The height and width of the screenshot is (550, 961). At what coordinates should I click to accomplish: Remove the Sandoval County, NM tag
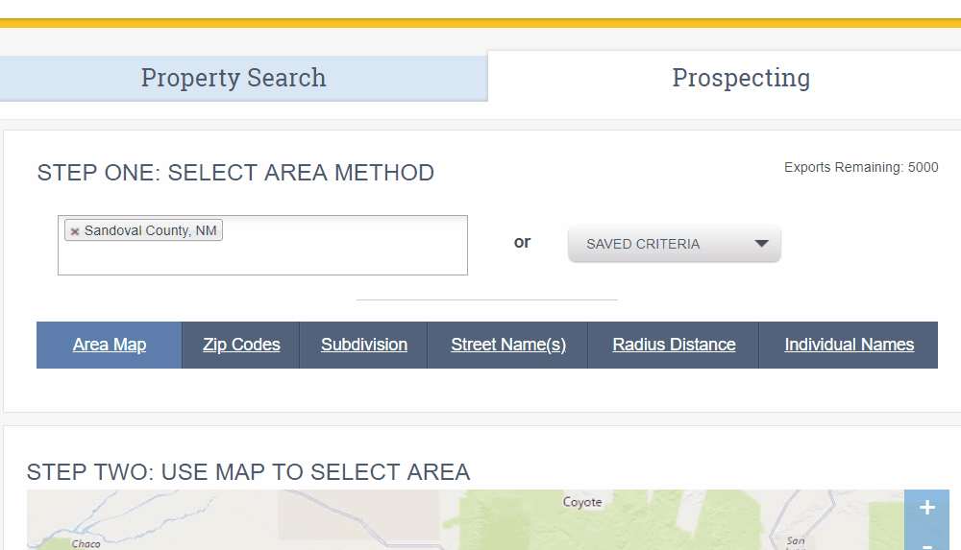click(75, 231)
